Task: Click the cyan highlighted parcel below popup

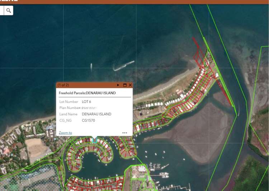Action: 95,140
